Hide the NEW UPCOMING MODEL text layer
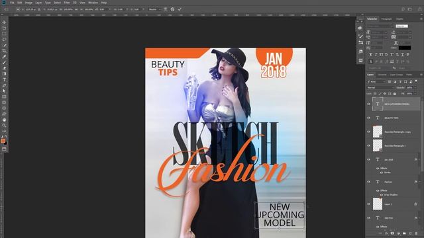424x238 pixels. point(368,104)
